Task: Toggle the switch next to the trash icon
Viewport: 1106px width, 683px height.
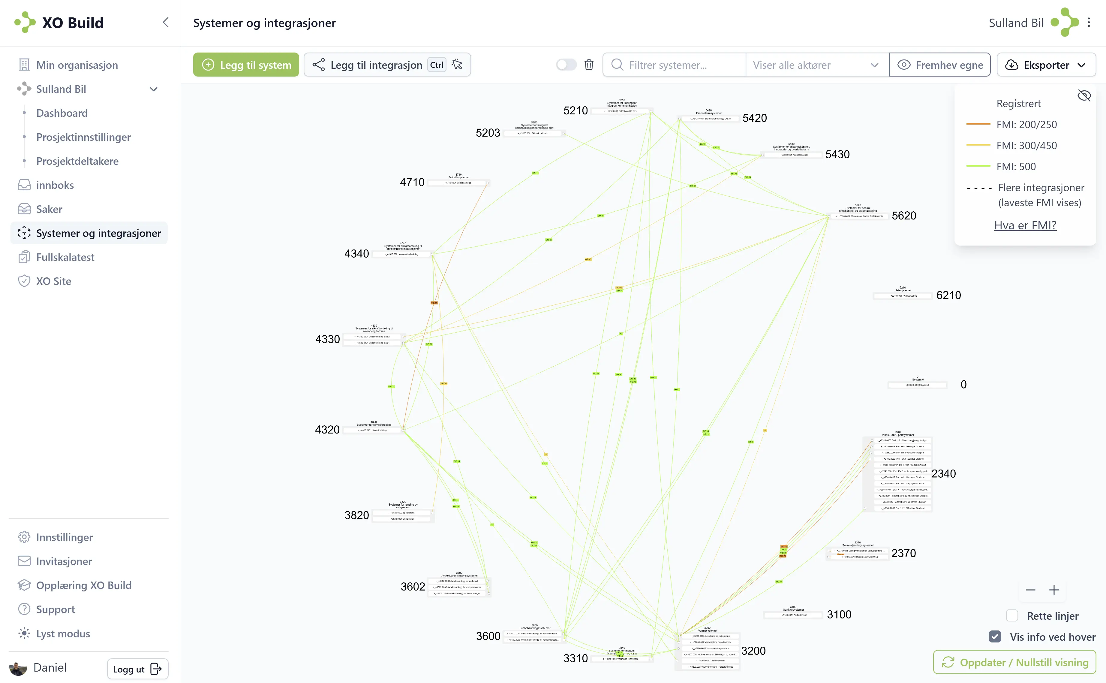Action: click(566, 65)
